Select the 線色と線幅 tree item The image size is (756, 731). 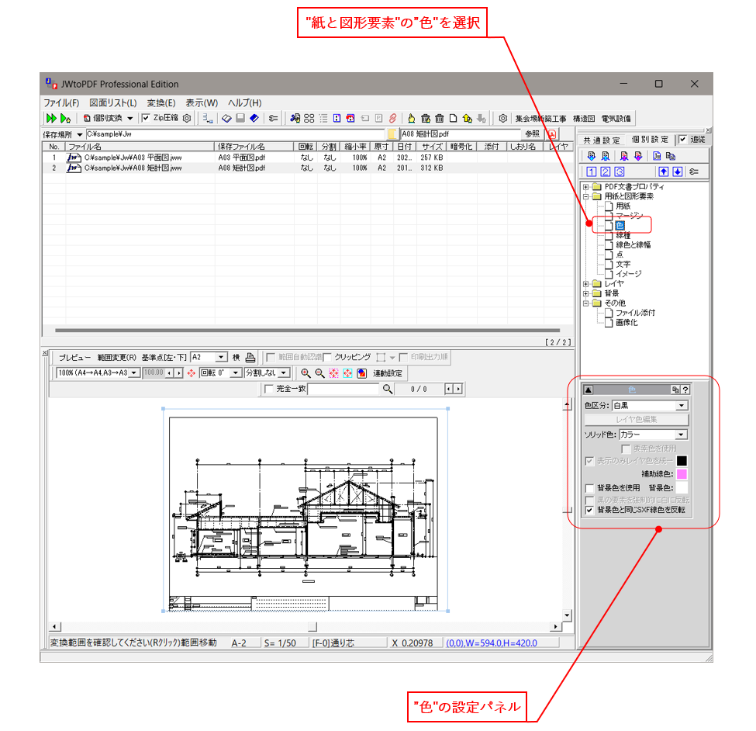click(633, 244)
